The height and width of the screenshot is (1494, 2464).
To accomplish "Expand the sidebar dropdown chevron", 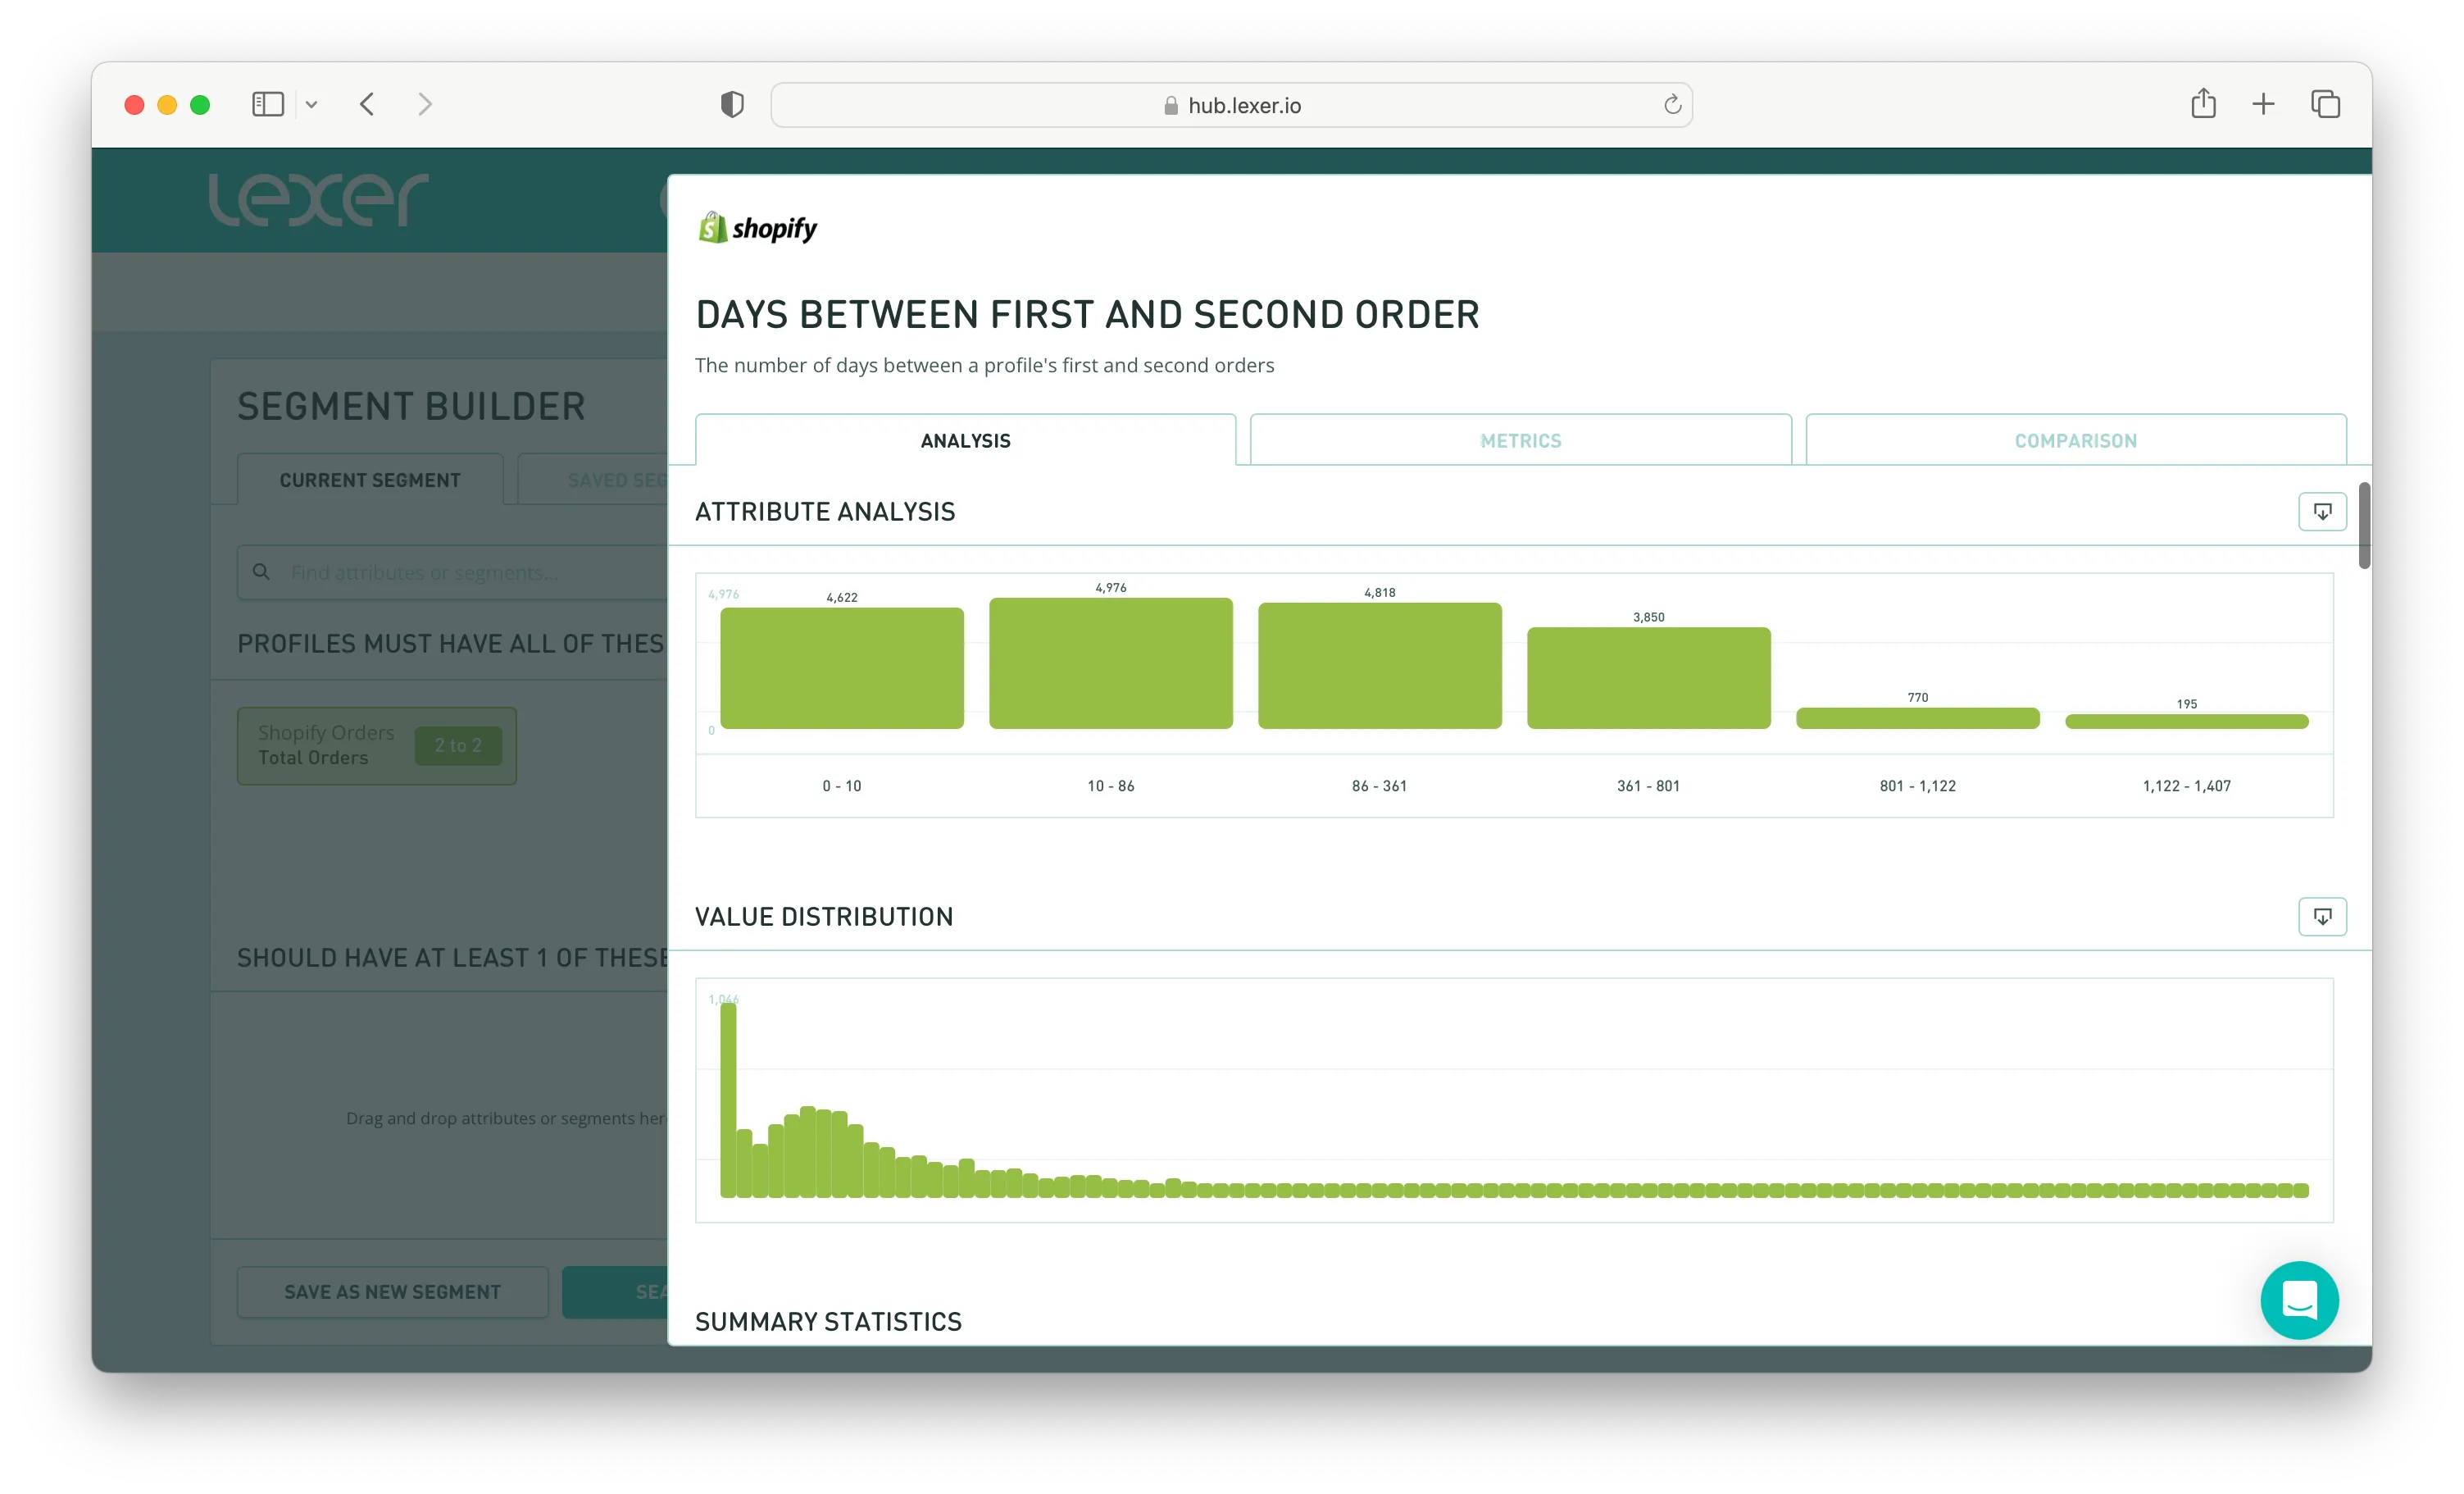I will pos(312,104).
